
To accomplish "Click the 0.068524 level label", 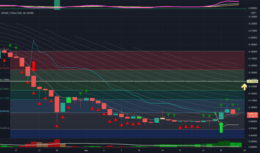I will pos(5,128).
